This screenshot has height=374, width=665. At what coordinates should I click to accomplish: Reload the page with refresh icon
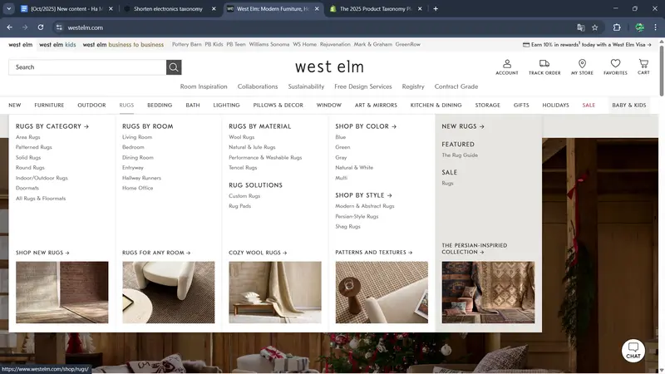(40, 27)
